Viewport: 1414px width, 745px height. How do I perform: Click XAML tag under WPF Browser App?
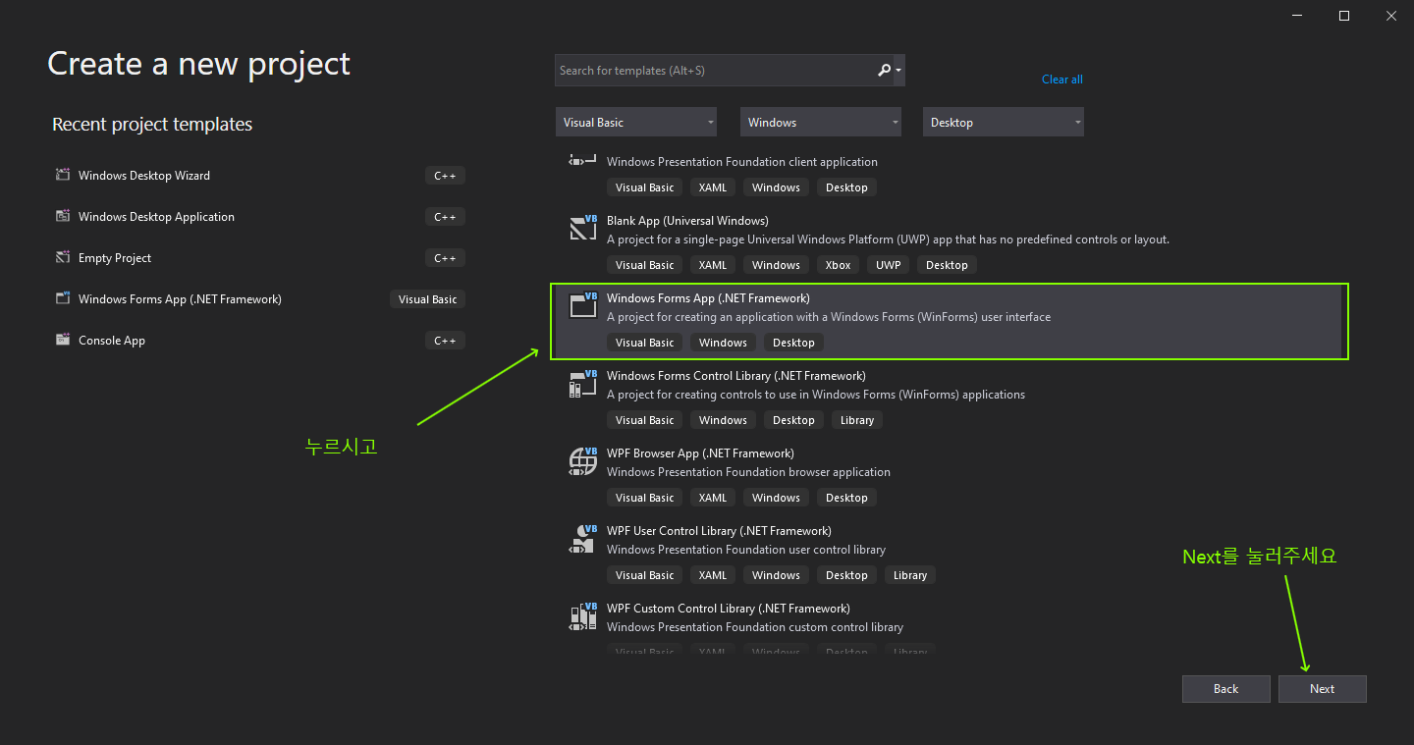(x=713, y=498)
